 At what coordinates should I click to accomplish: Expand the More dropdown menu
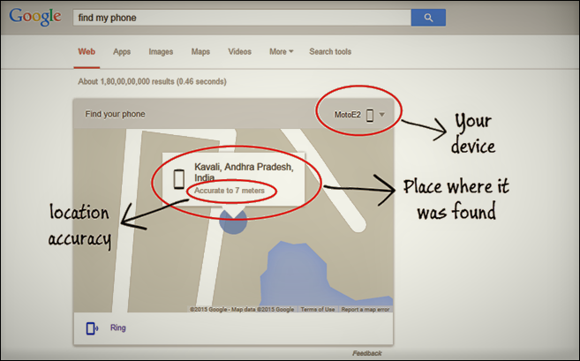point(281,51)
